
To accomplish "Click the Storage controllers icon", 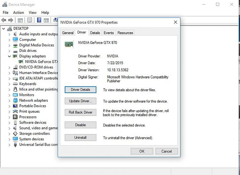I will click(15, 133).
